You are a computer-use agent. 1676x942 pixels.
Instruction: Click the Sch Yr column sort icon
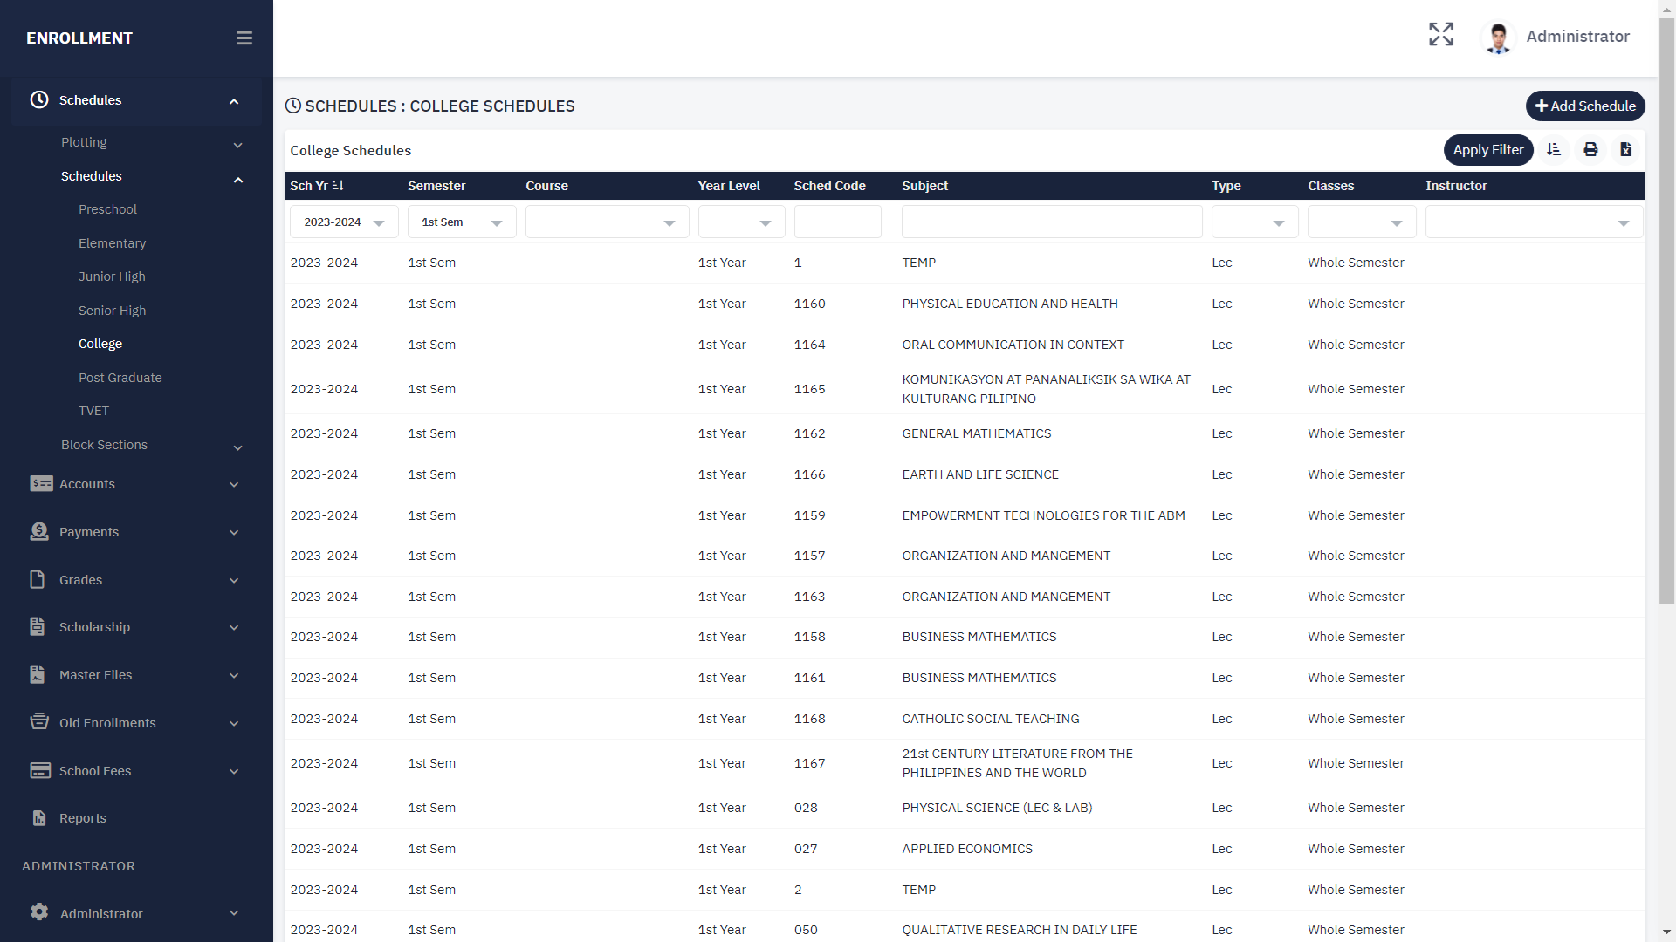(339, 186)
